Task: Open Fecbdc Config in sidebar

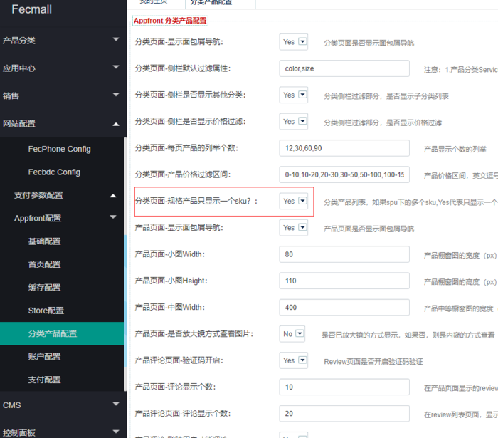Action: [x=54, y=172]
